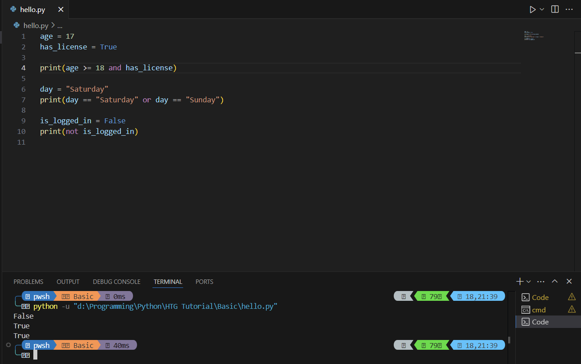This screenshot has height=364, width=581.
Task: Run the Python file with play icon
Action: tap(533, 9)
